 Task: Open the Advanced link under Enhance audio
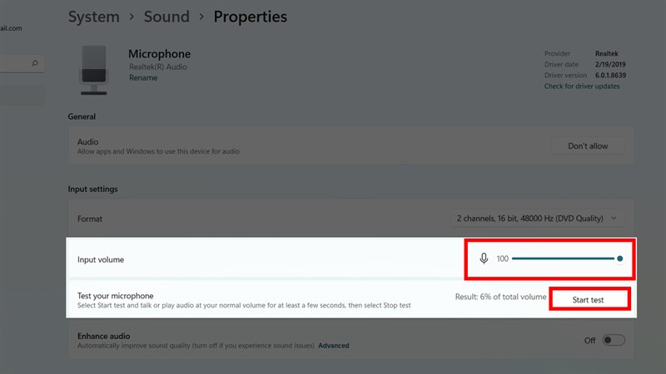[334, 346]
